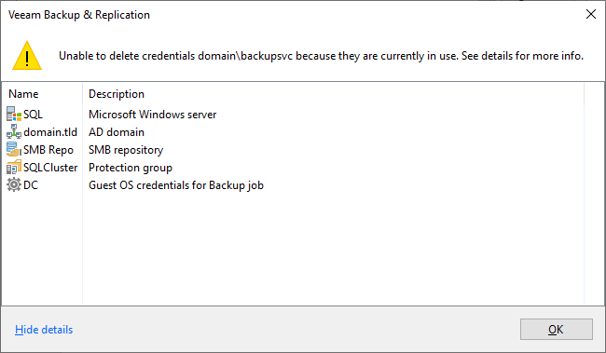Click the SQLCluster protection group icon
Image resolution: width=606 pixels, height=353 pixels.
pos(14,168)
